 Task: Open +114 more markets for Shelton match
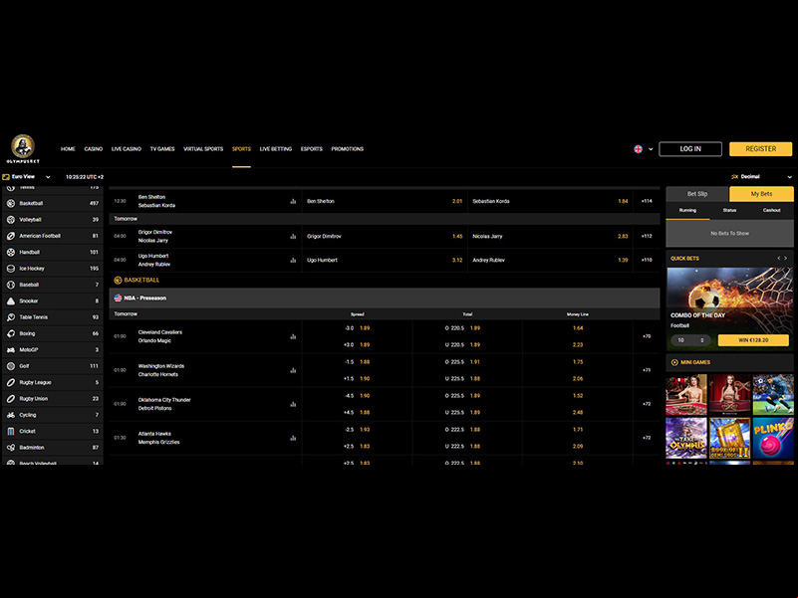point(647,201)
